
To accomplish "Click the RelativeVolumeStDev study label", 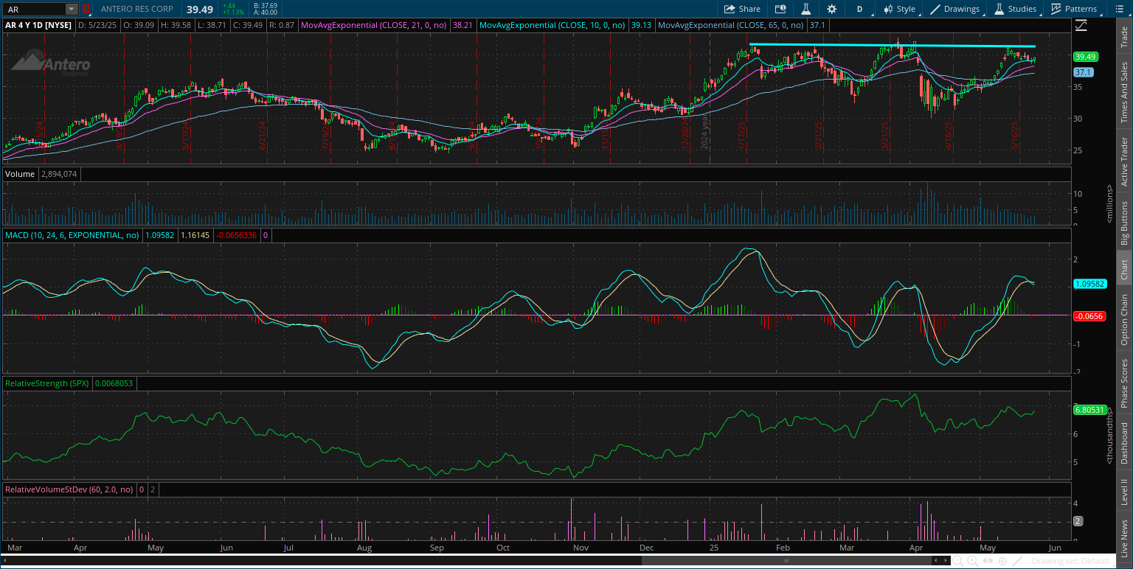I will pyautogui.click(x=69, y=489).
